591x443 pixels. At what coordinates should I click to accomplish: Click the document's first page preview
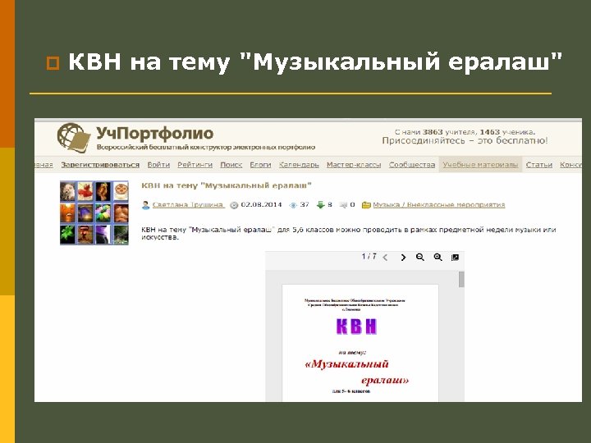[x=360, y=343]
